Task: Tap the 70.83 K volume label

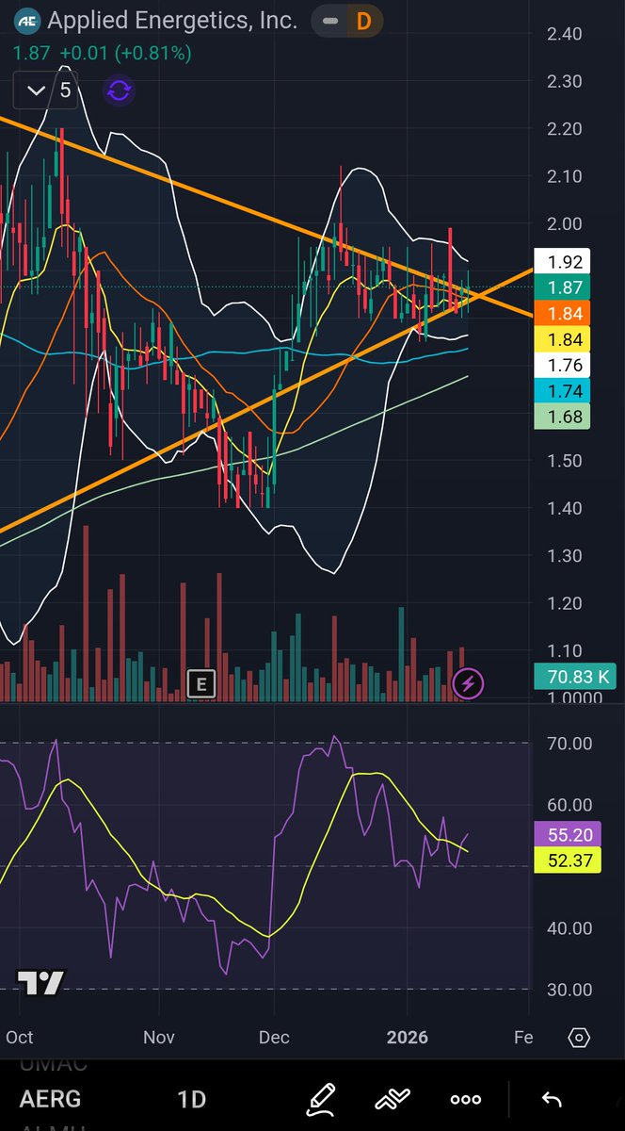Action: click(575, 676)
